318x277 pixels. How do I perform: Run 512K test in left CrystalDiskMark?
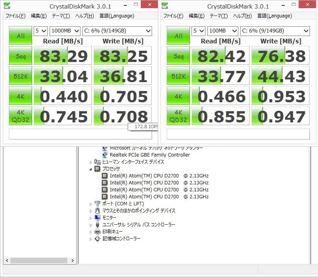tap(21, 76)
